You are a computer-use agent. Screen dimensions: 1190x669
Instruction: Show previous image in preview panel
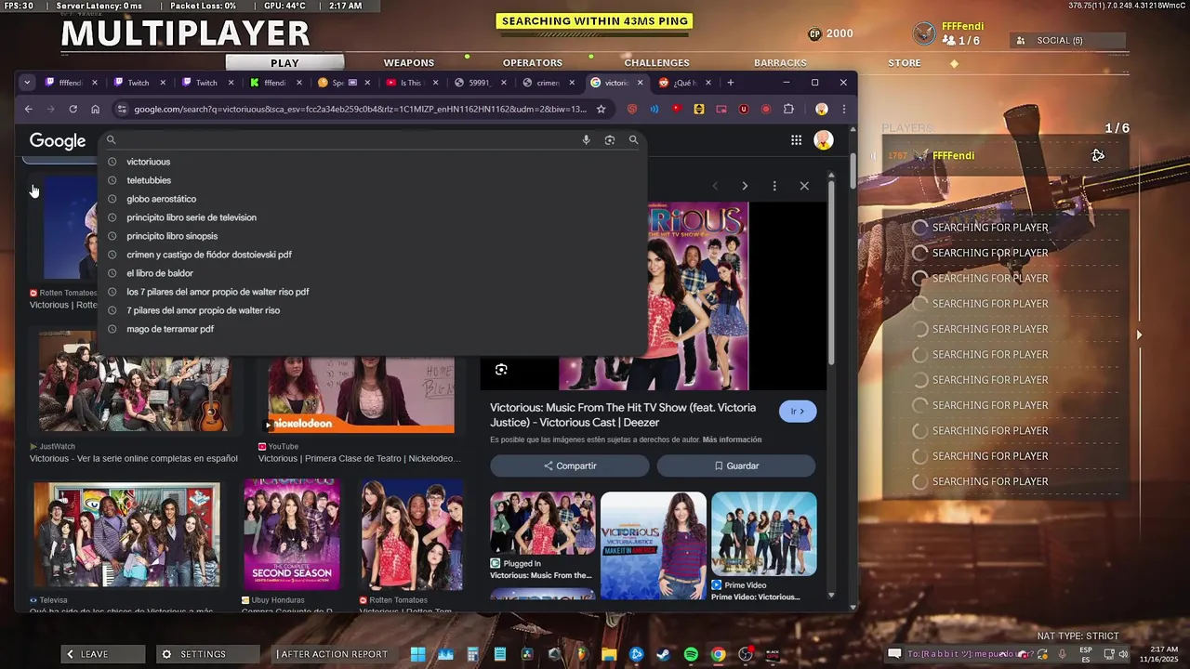[x=715, y=186]
